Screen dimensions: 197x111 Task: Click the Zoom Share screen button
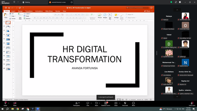coord(116,104)
